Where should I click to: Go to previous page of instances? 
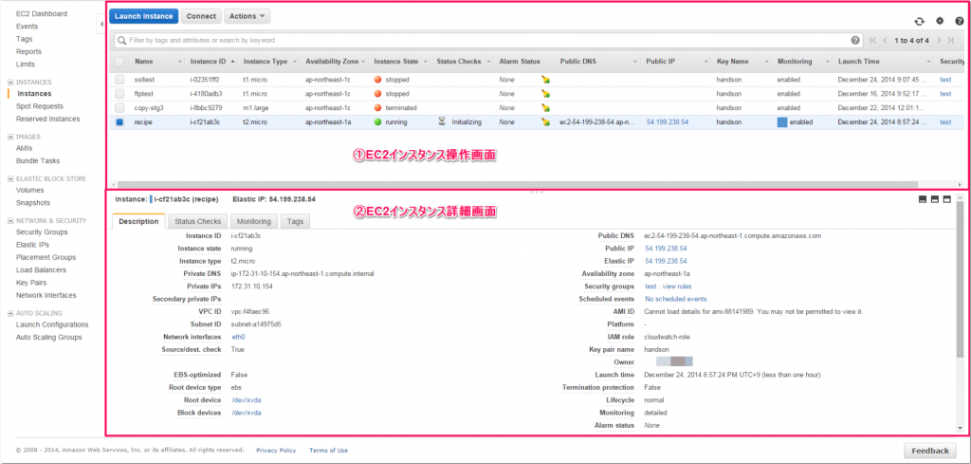pyautogui.click(x=886, y=40)
